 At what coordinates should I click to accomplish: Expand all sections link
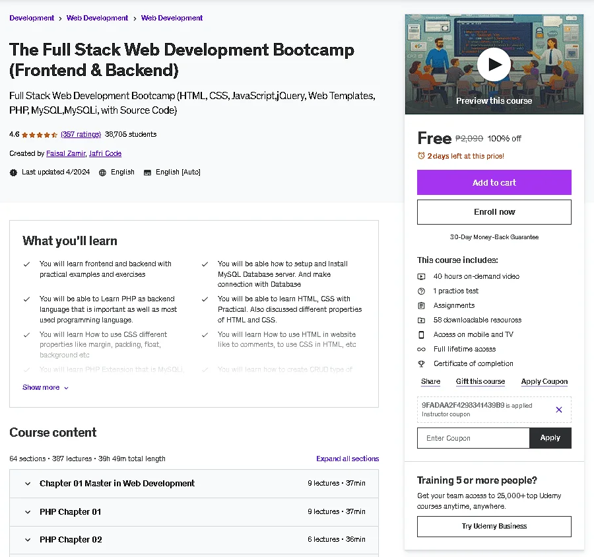pyautogui.click(x=347, y=459)
